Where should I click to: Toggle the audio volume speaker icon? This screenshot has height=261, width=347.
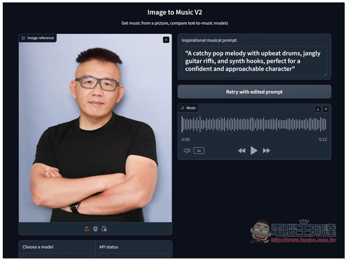187,151
